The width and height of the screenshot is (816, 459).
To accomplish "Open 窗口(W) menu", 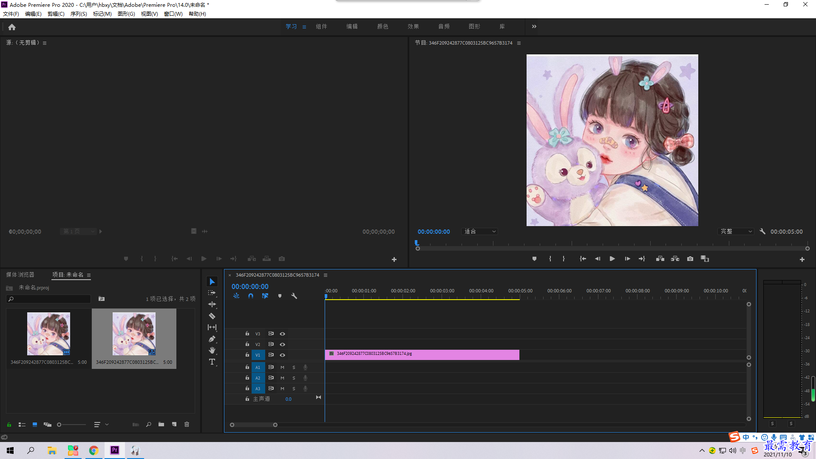I will tap(173, 14).
